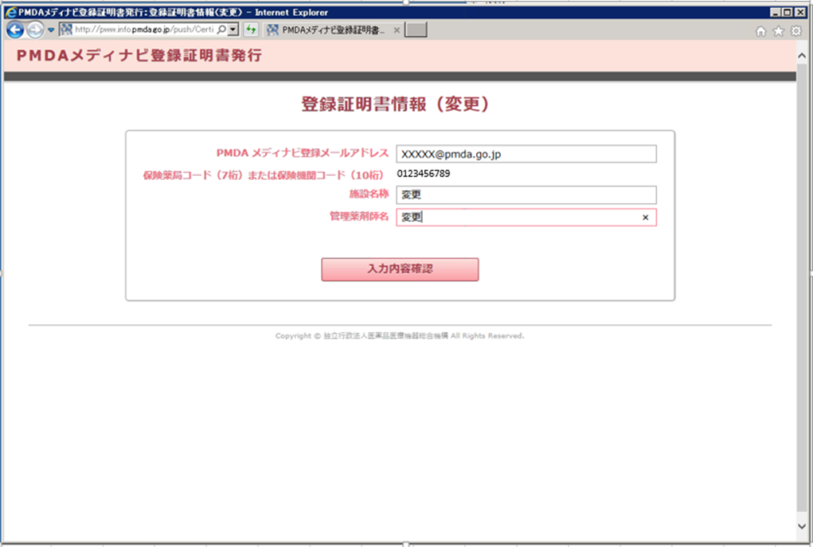Click the 入力内容確認 button
813x547 pixels.
coord(400,270)
